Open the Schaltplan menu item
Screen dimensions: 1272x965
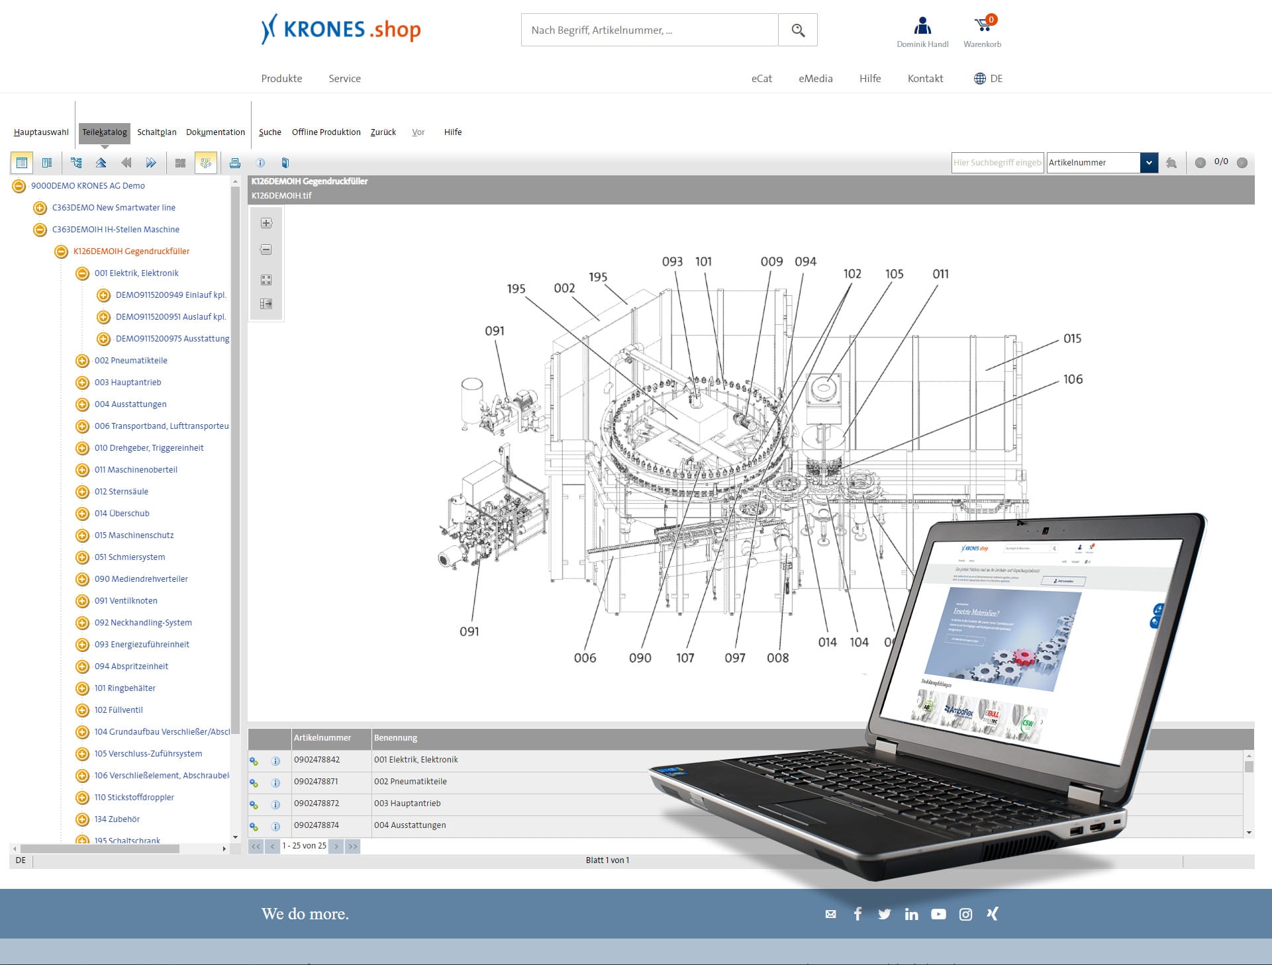(x=157, y=132)
